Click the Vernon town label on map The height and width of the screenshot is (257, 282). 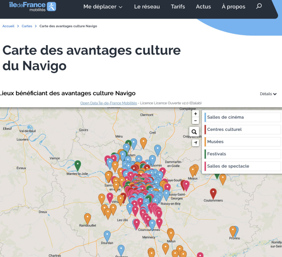(55, 158)
